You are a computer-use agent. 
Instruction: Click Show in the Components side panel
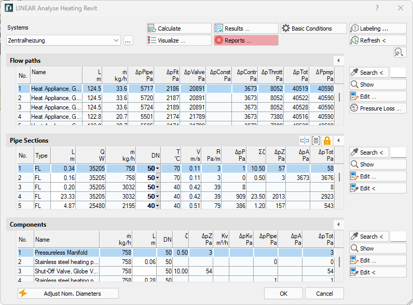378,248
